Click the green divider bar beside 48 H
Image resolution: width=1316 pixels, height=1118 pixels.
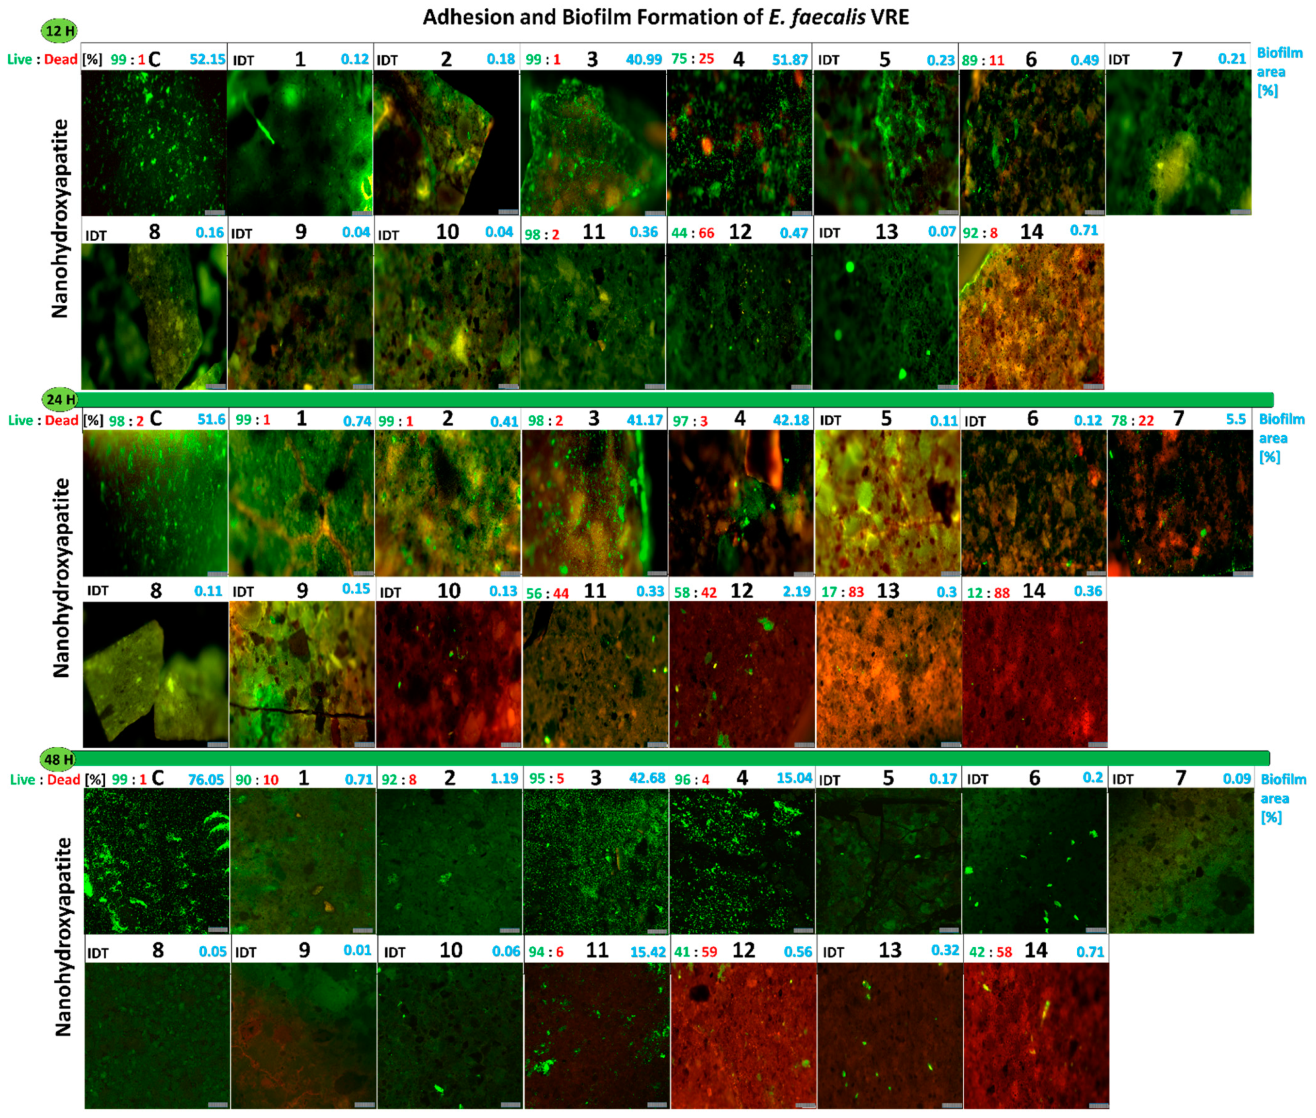672,758
